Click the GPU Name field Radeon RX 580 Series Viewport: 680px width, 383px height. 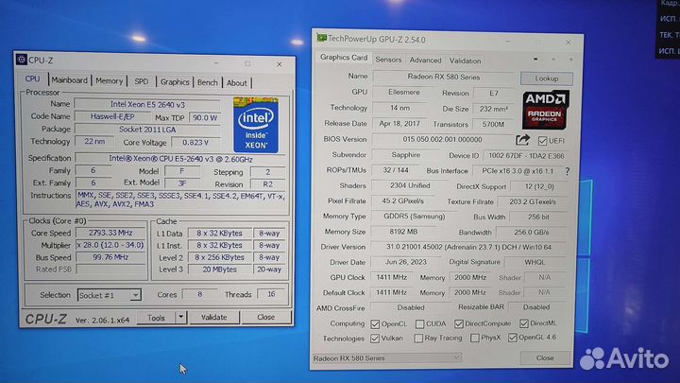click(x=444, y=78)
